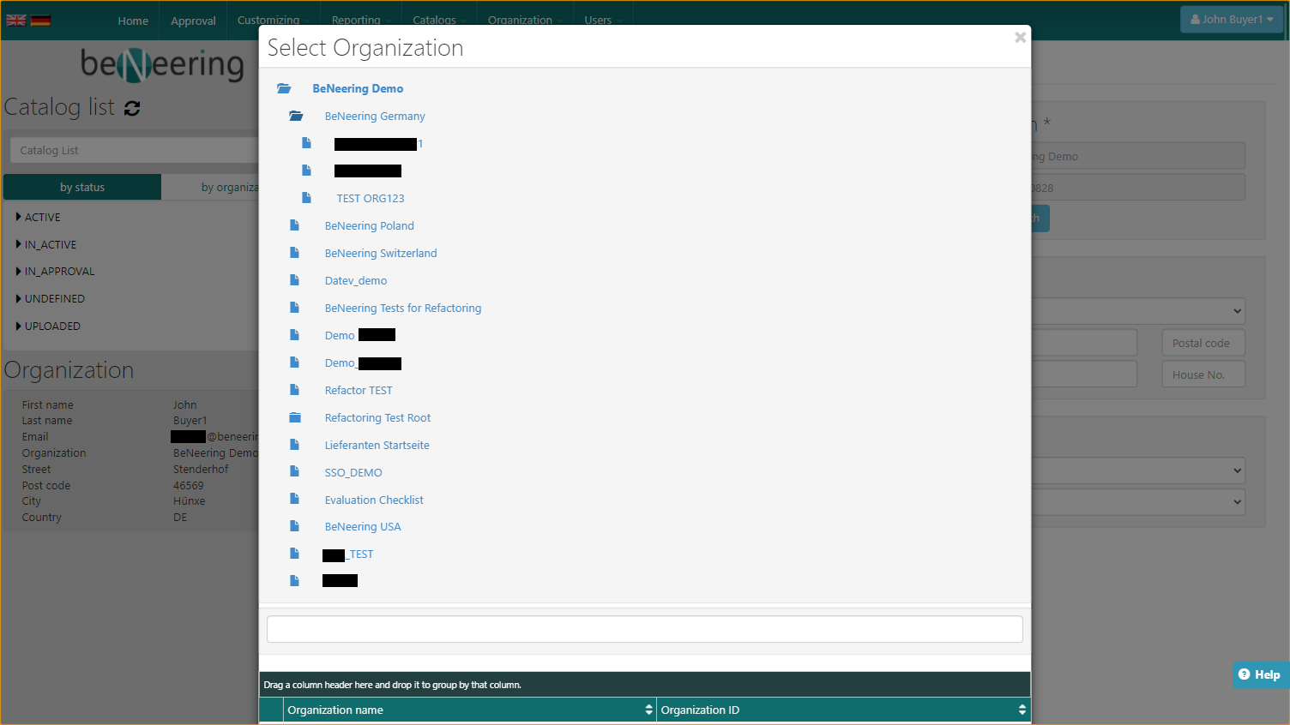Image resolution: width=1290 pixels, height=725 pixels.
Task: Expand the UPLOADED status group
Action: click(x=19, y=326)
